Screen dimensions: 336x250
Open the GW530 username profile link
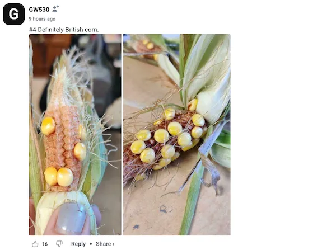click(39, 10)
